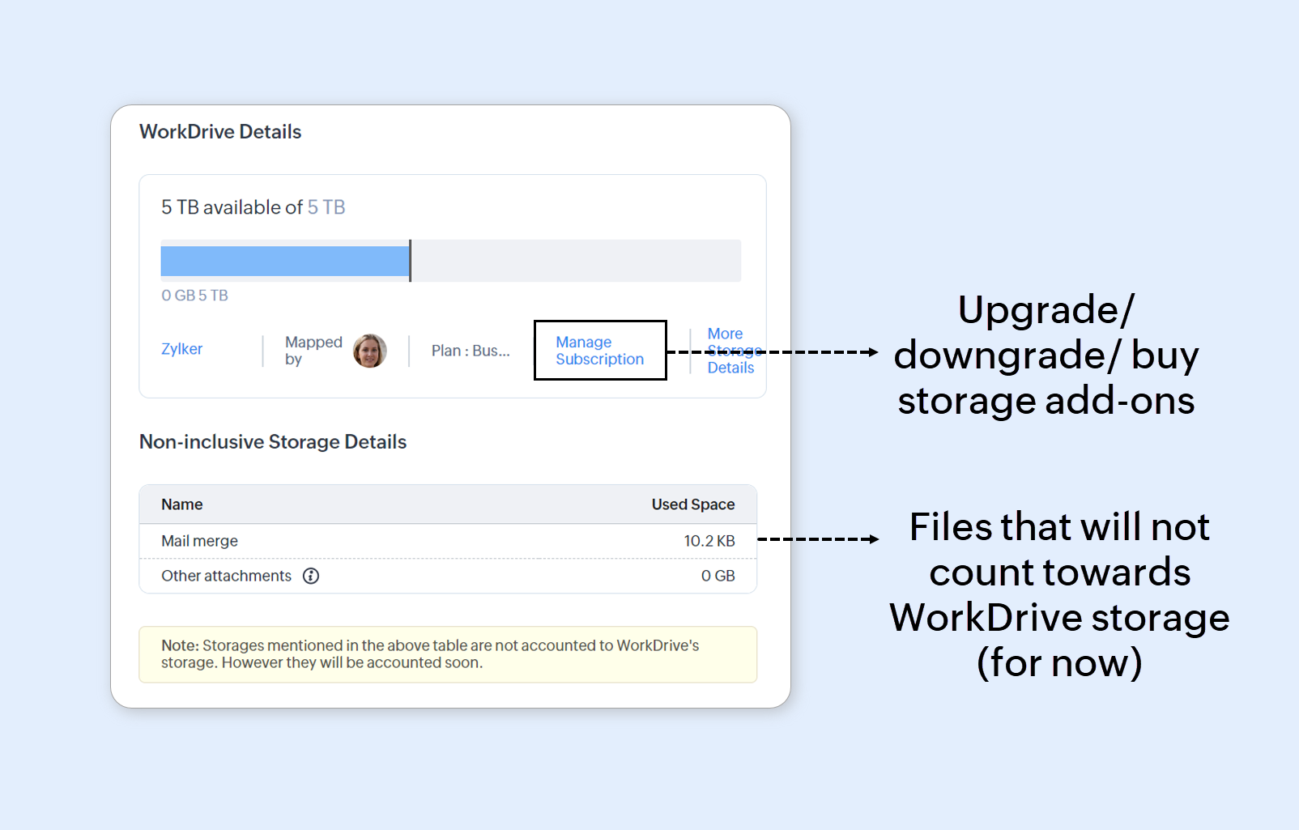Click the Used Space column header
The height and width of the screenshot is (830, 1299).
click(x=692, y=504)
